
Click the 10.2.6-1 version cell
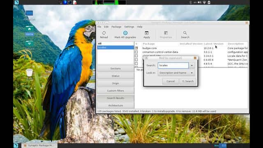coord(208,48)
